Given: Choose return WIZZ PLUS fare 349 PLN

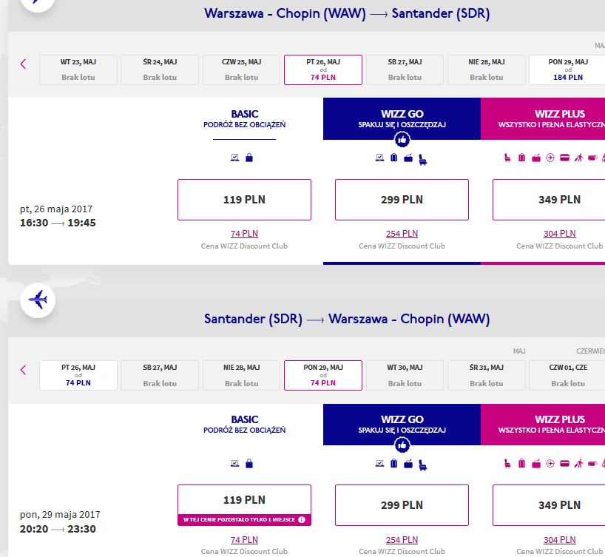Looking at the screenshot, I should [549, 505].
